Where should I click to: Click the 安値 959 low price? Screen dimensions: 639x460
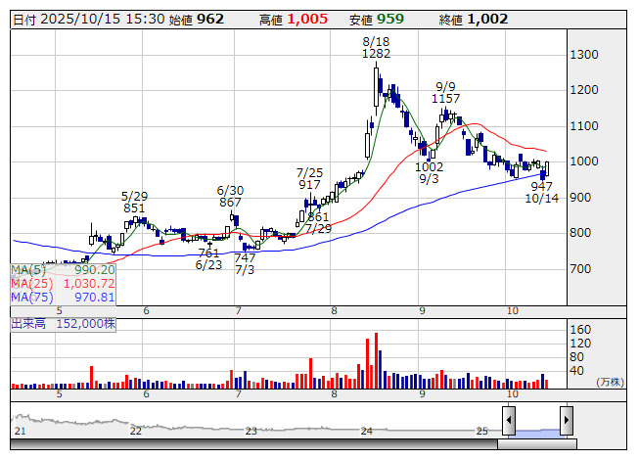[376, 20]
